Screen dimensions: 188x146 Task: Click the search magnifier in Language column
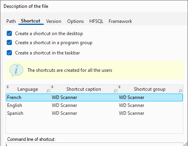(x=48, y=91)
